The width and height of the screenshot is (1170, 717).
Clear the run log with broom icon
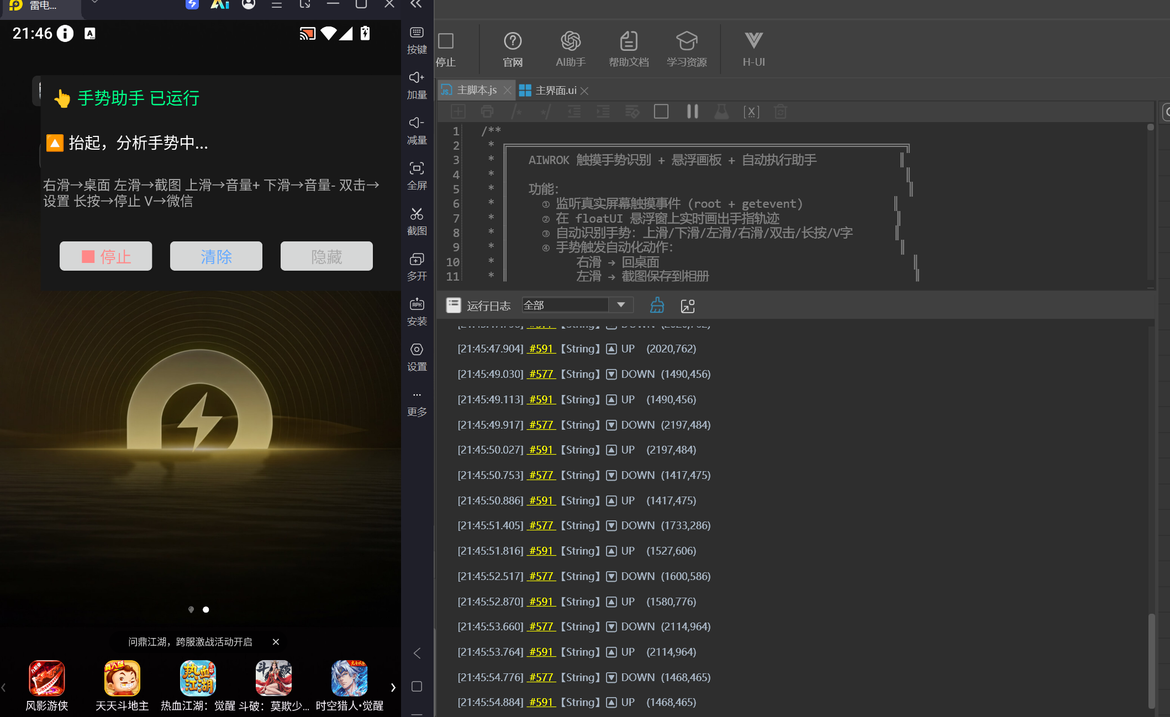pos(657,305)
